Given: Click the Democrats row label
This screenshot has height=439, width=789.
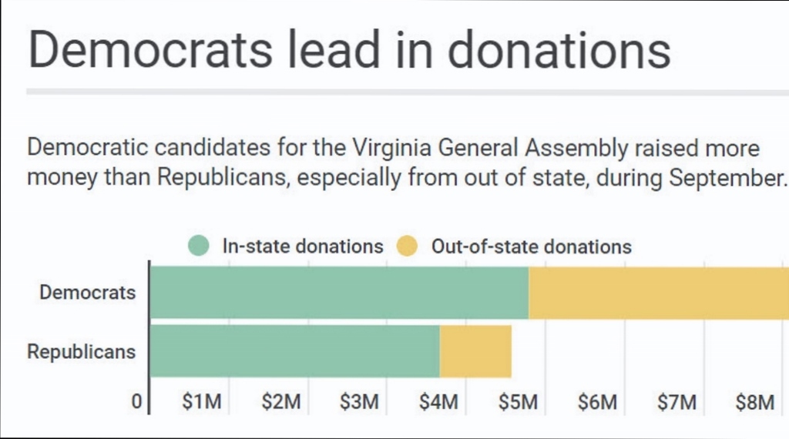Looking at the screenshot, I should [88, 292].
